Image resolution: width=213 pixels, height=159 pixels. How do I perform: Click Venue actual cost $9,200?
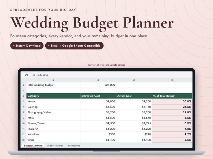[x=134, y=101]
